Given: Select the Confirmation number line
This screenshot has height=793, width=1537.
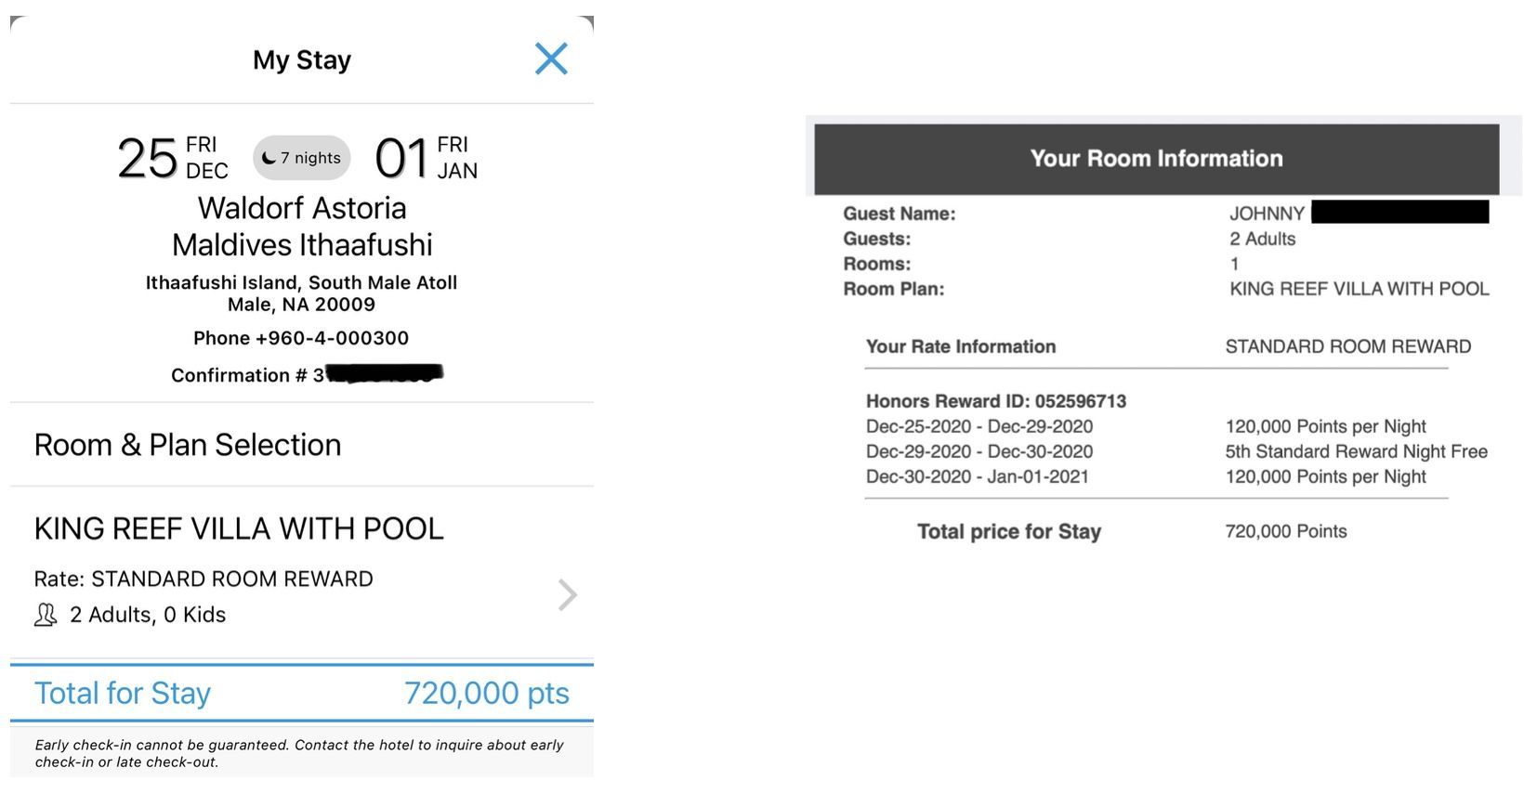Looking at the screenshot, I should point(307,374).
